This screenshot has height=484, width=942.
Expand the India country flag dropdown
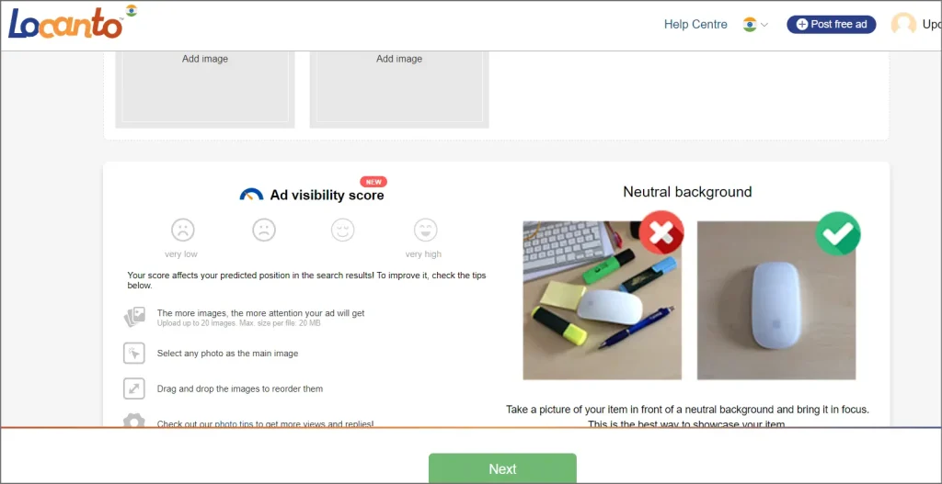755,25
